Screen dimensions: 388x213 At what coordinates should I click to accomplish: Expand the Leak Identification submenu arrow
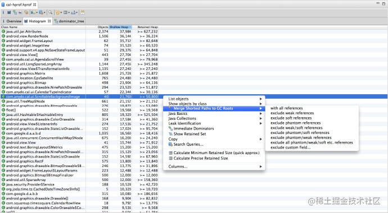260,123
